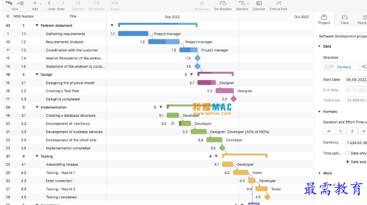The width and height of the screenshot is (367, 205).
Task: Click the 2.3 Design completed milestone
Action: 234,99
